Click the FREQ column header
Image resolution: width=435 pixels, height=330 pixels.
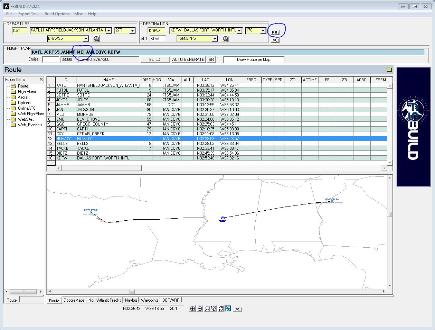(x=251, y=80)
